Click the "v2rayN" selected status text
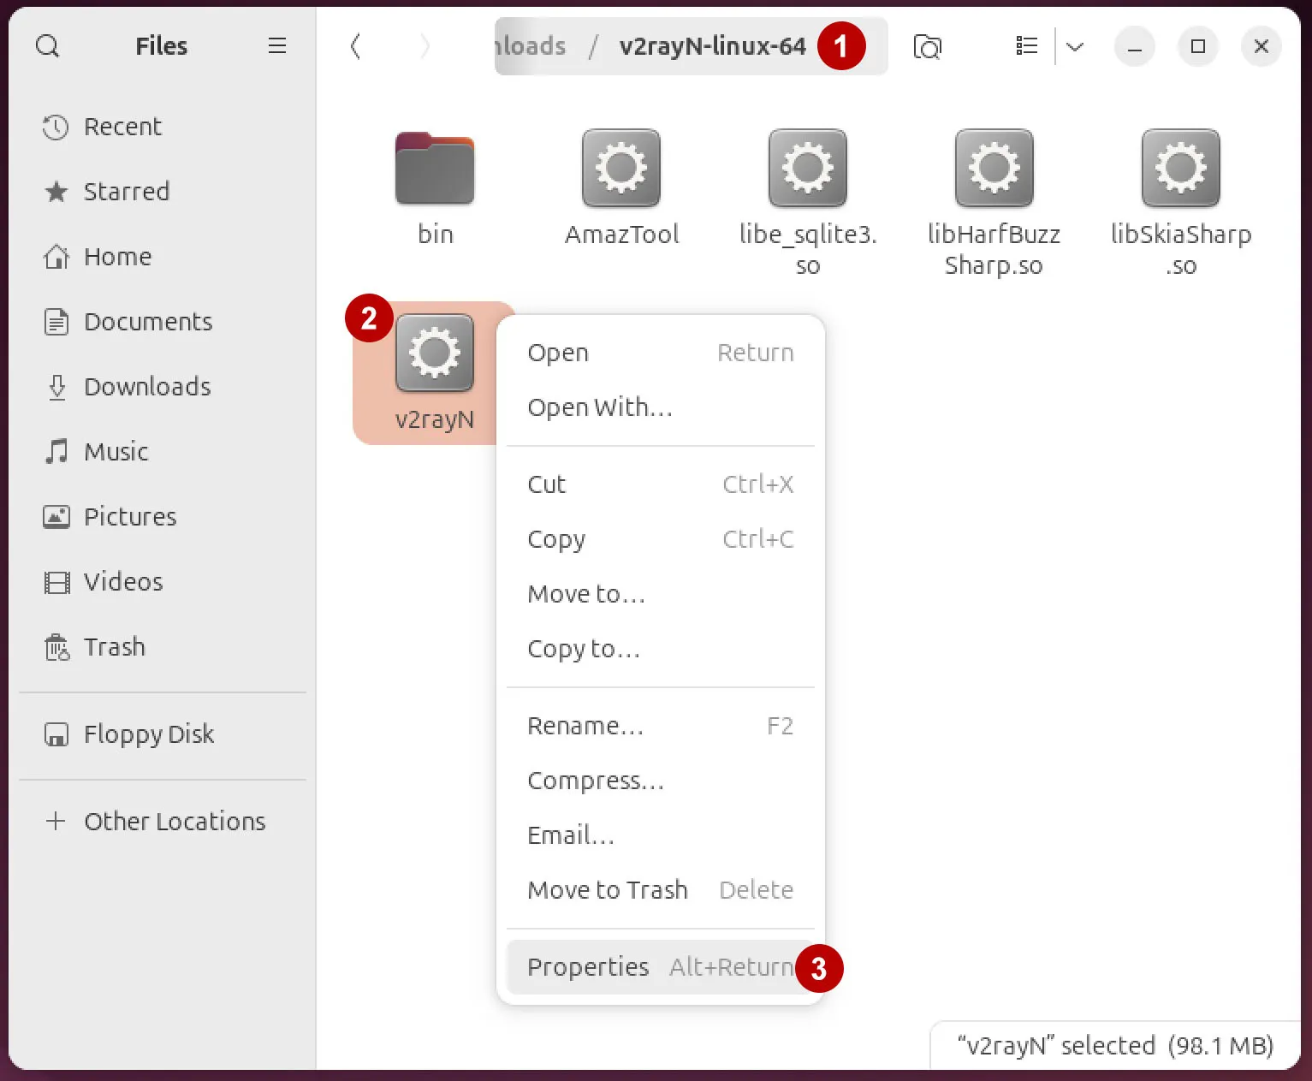 click(1115, 1046)
